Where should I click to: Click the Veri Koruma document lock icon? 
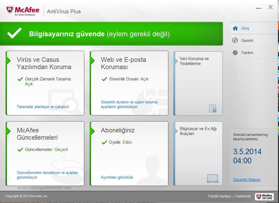pyautogui.click(x=213, y=109)
